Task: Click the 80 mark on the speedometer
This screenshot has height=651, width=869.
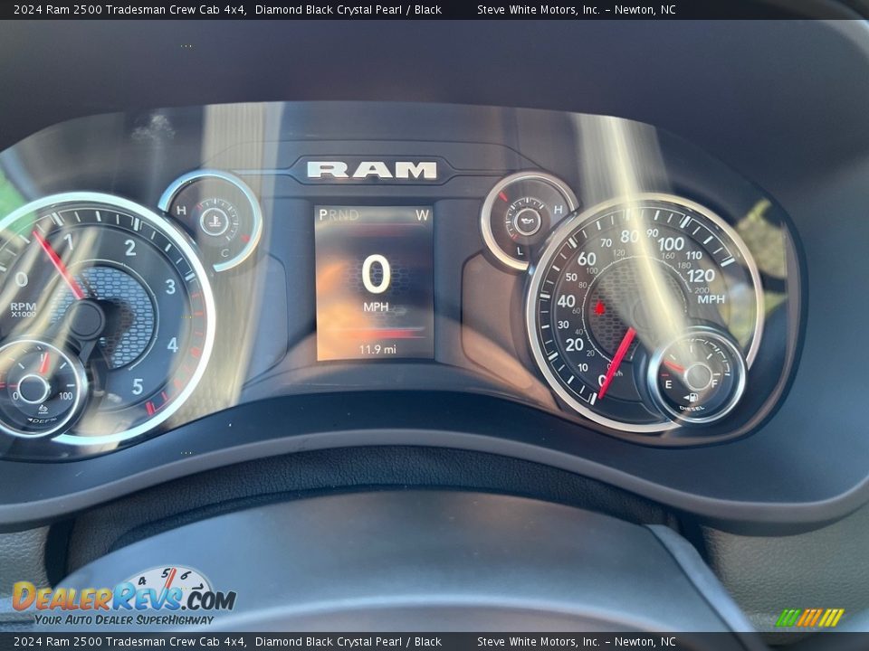Action: click(630, 236)
